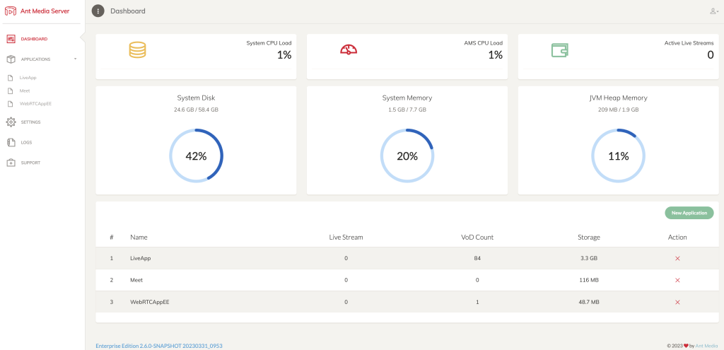This screenshot has height=350, width=724.
Task: Click the Dashboard sidebar icon
Action: (11, 39)
